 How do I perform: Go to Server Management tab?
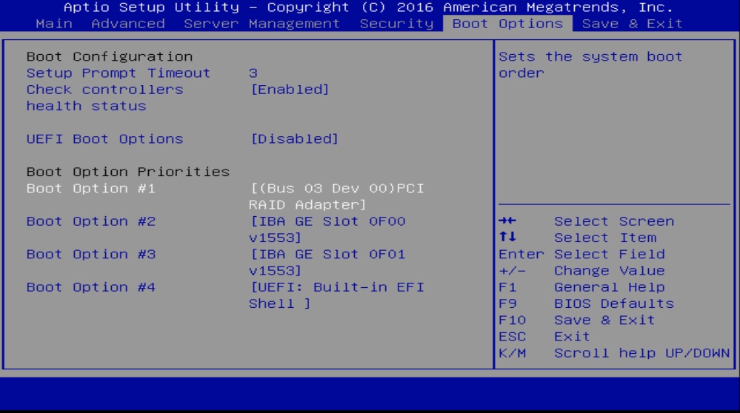pos(262,24)
